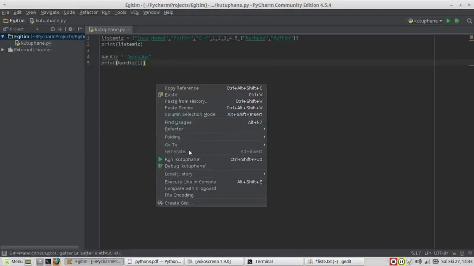This screenshot has height=266, width=474.
Task: Launch the terminal from taskbar launcher
Action: tap(48, 262)
